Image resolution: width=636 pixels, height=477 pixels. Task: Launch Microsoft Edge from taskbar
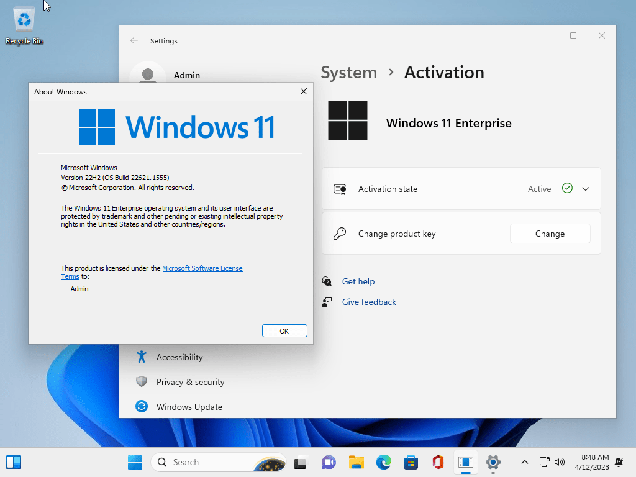point(384,462)
